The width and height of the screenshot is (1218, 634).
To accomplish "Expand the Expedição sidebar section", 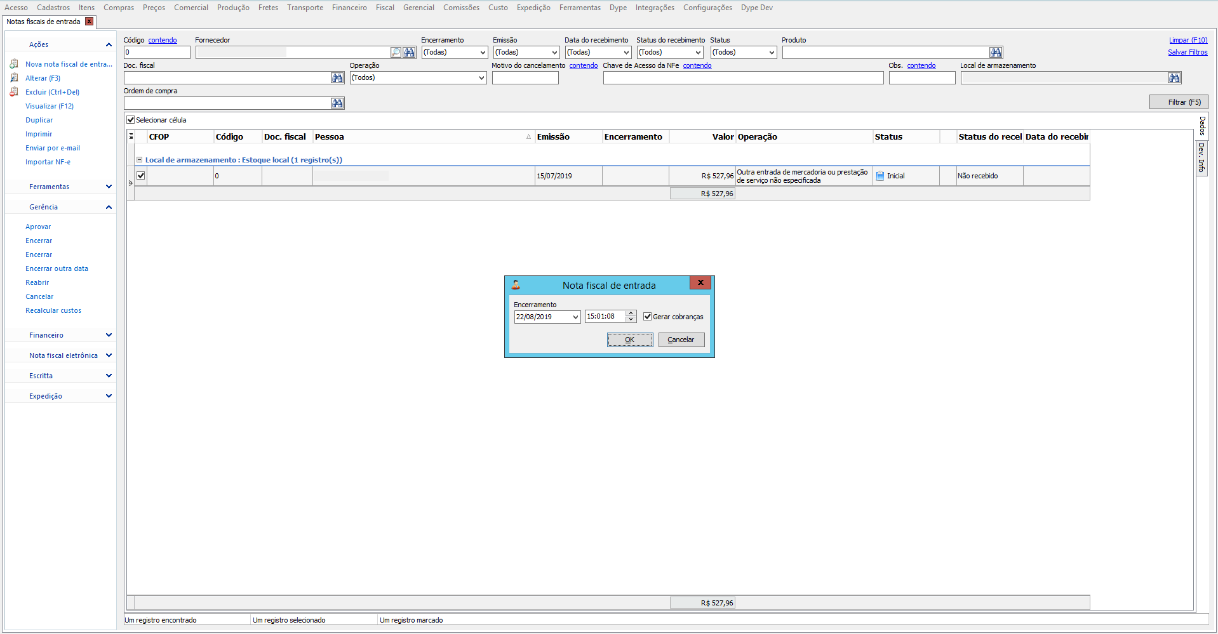I will point(109,396).
